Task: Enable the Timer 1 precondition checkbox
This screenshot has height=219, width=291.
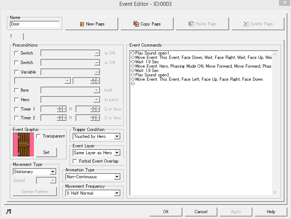Action: (16, 109)
